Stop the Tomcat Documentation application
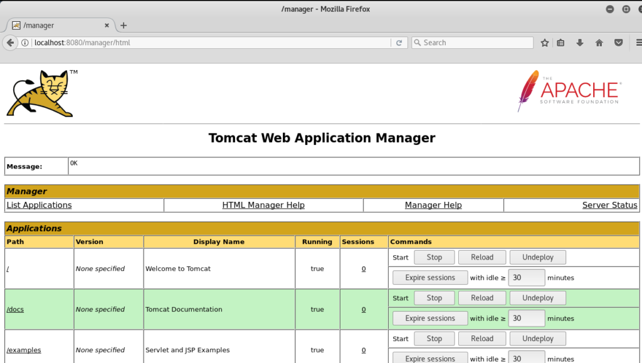This screenshot has width=642, height=363. 434,298
